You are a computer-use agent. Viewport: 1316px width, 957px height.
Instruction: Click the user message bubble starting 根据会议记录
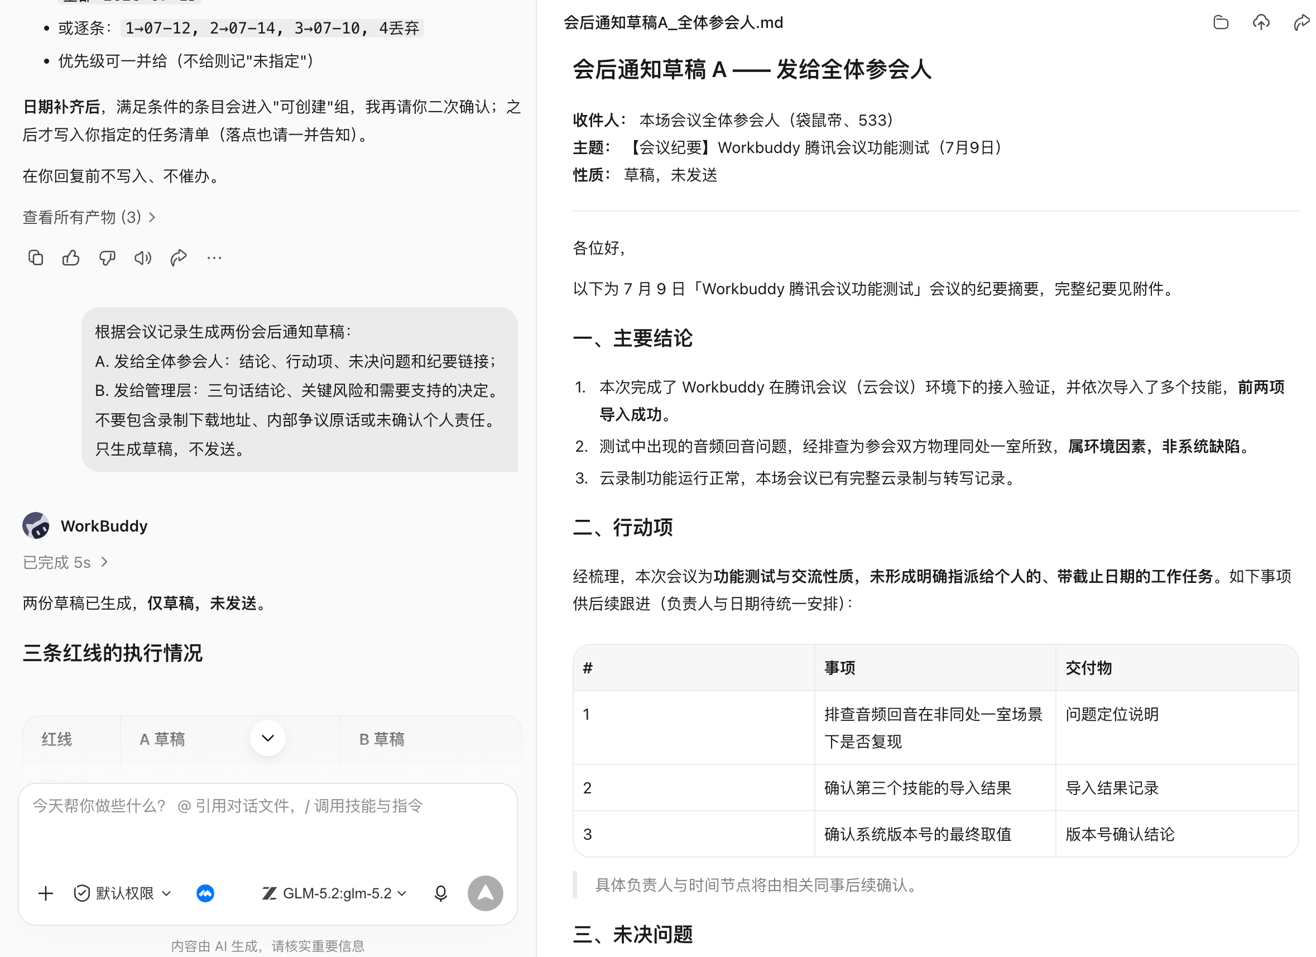pyautogui.click(x=299, y=389)
